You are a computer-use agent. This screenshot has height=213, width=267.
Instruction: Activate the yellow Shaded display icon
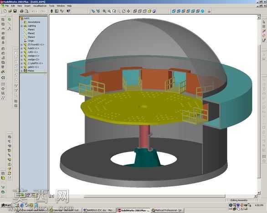pos(149,11)
